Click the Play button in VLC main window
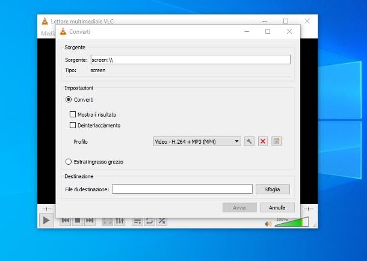The image size is (367, 261). pyautogui.click(x=46, y=220)
